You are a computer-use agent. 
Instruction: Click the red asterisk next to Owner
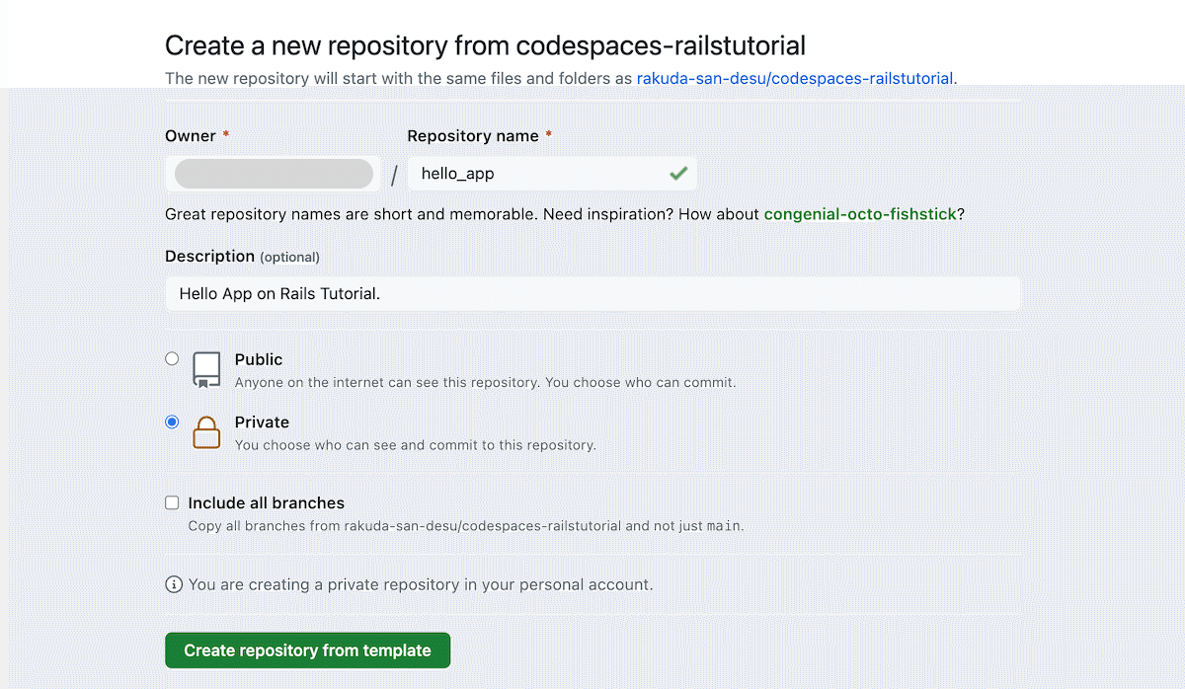(x=225, y=135)
